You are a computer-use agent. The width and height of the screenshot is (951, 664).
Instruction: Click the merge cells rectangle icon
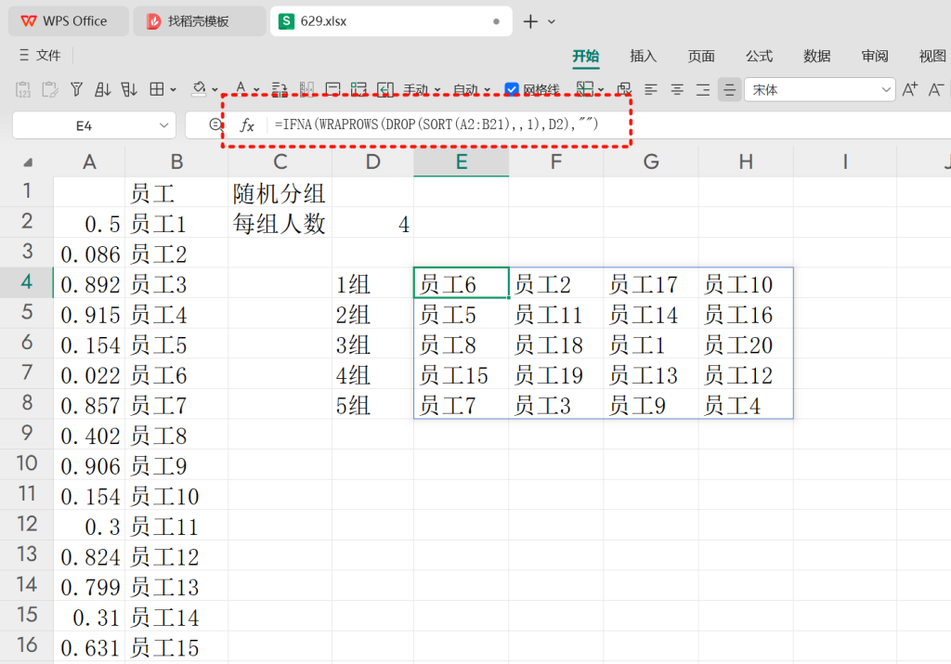coord(332,90)
